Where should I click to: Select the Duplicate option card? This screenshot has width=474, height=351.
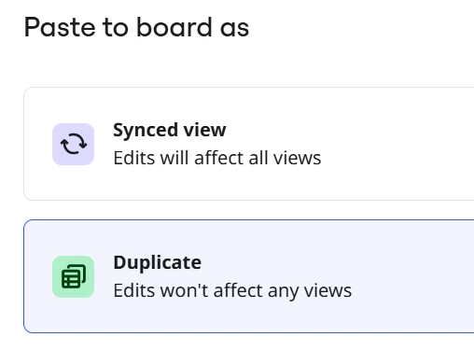[x=249, y=276]
